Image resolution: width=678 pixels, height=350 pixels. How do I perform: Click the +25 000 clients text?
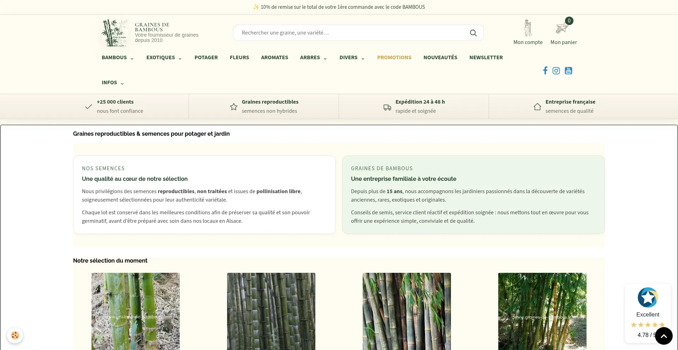tap(115, 102)
